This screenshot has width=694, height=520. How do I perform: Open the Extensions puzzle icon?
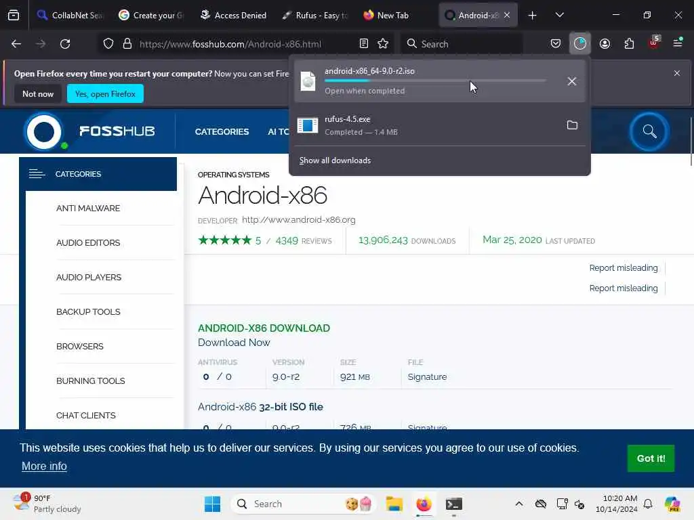click(629, 44)
